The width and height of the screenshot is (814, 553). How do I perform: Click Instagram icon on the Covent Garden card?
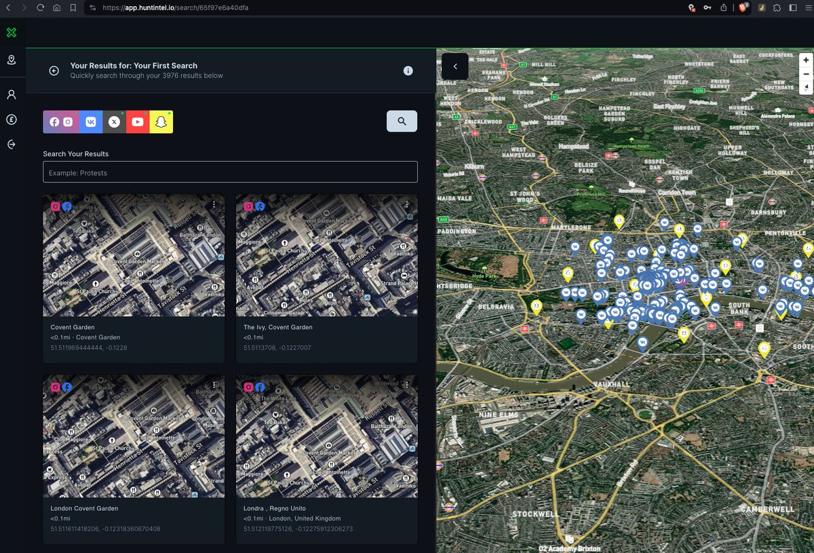(56, 207)
